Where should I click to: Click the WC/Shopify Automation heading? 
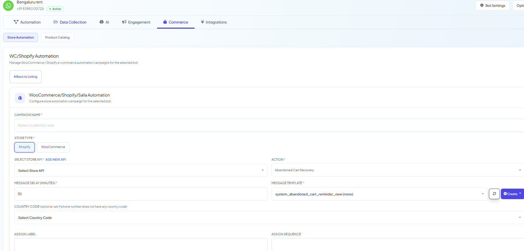(34, 56)
